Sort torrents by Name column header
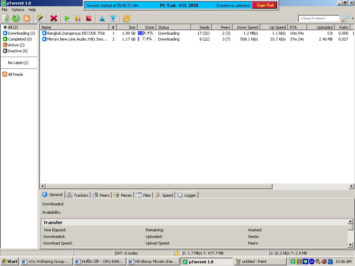Screen dimensions: 355x266 point(75,27)
